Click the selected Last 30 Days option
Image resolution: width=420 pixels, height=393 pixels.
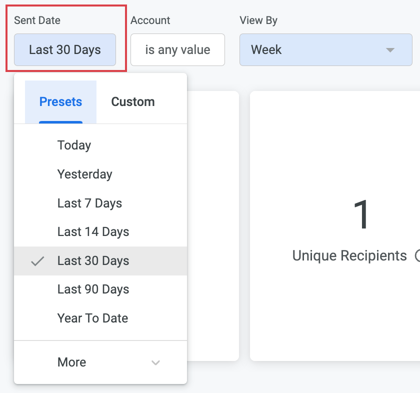click(93, 261)
